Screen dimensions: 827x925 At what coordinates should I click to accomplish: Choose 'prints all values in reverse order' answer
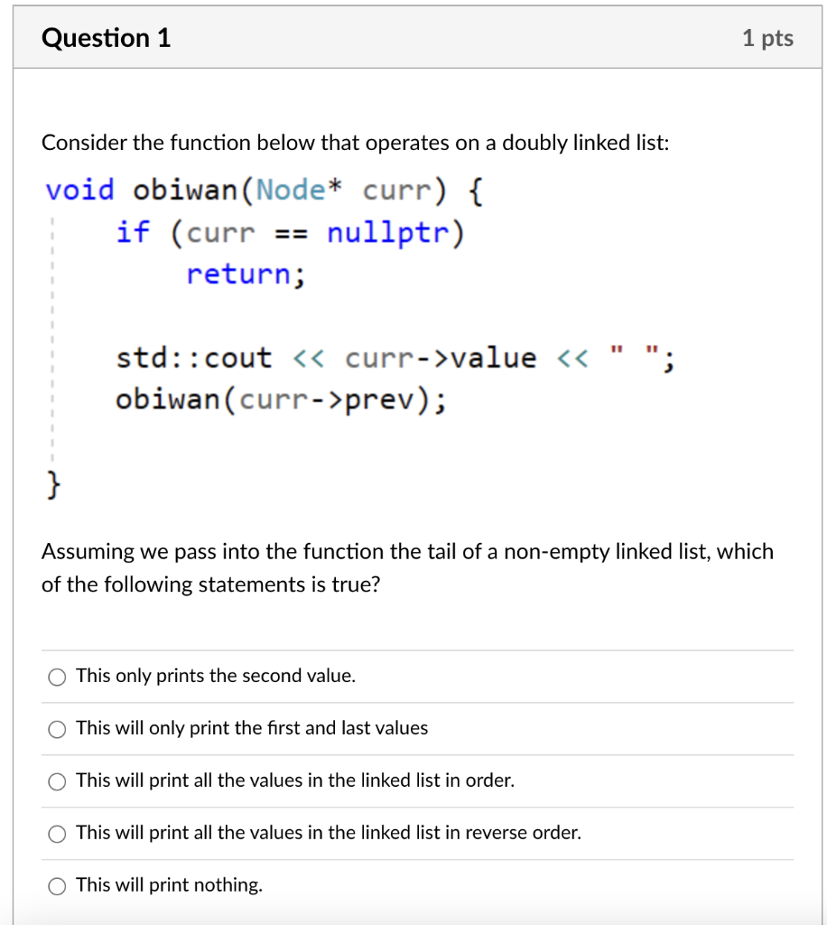click(57, 833)
